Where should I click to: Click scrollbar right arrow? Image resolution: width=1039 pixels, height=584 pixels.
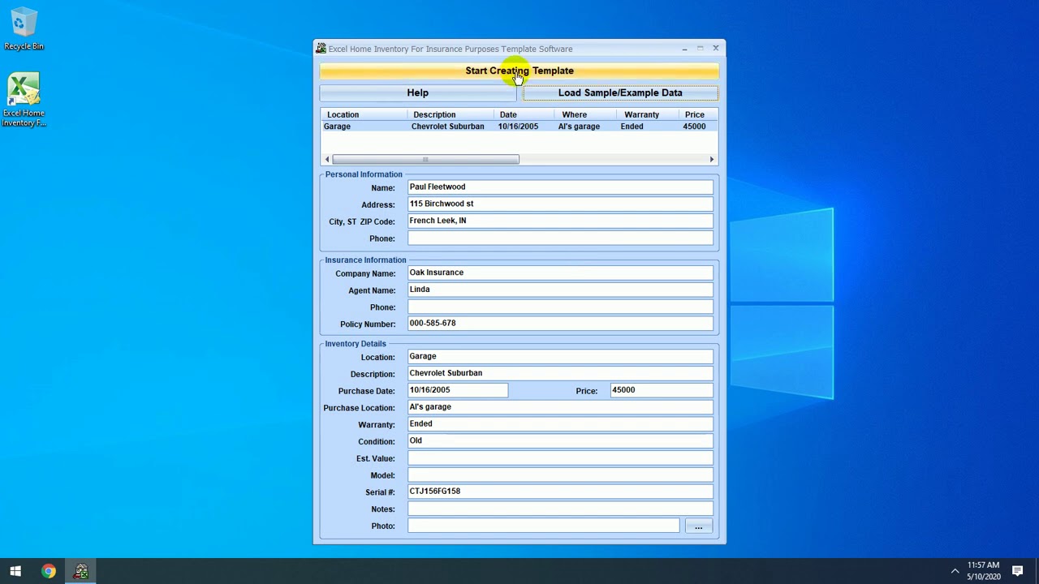[712, 159]
